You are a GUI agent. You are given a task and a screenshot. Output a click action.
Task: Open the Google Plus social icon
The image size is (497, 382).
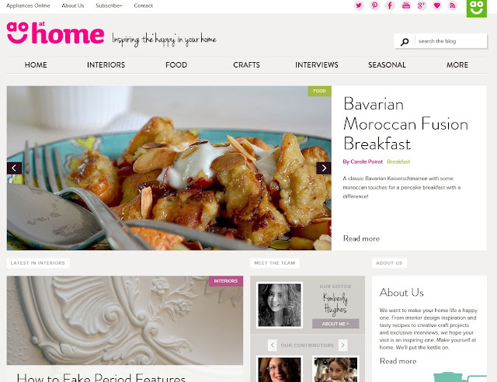[x=421, y=5]
